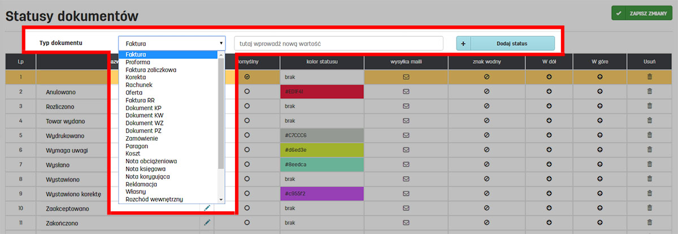Open the Typ dokumentu dropdown
The height and width of the screenshot is (234, 678).
(172, 43)
